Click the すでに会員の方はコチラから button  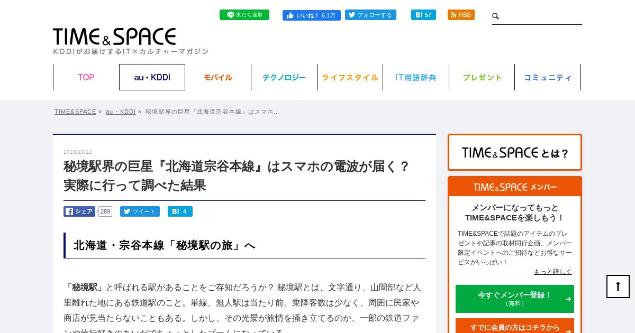(x=515, y=326)
